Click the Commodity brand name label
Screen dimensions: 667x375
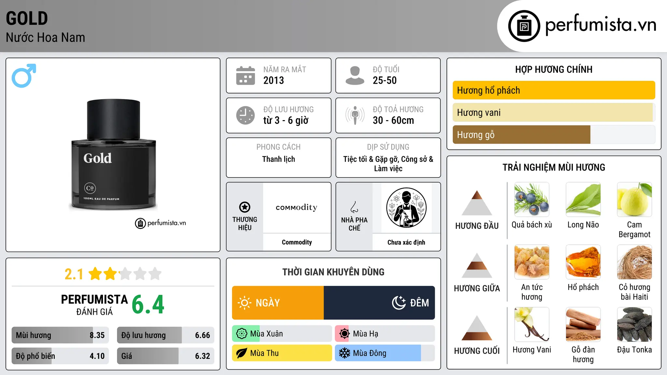point(297,242)
